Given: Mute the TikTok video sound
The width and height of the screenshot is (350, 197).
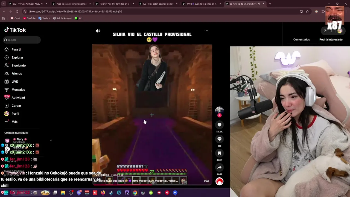Looking at the screenshot, I should point(98,31).
